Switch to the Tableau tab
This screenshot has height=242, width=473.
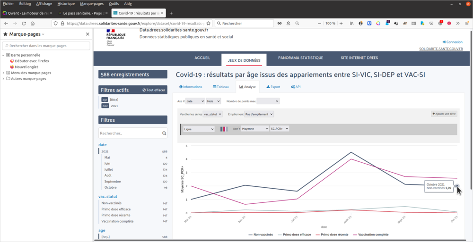220,87
